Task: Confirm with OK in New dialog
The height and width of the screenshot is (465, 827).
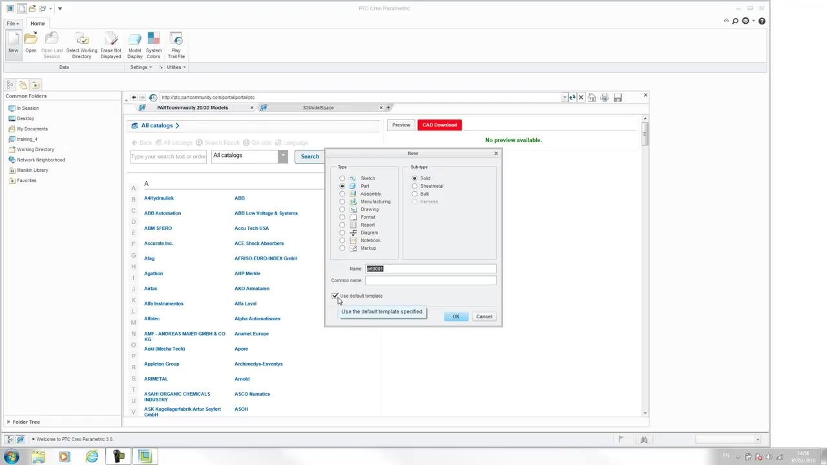Action: click(x=455, y=316)
